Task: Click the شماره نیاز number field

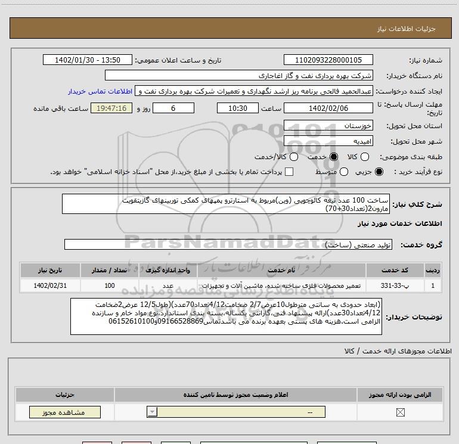Action: [328, 60]
